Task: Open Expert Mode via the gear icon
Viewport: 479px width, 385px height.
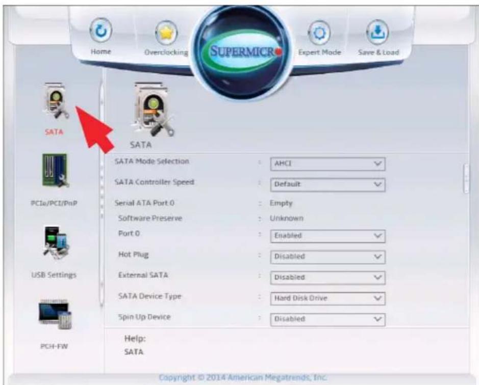Action: (319, 33)
